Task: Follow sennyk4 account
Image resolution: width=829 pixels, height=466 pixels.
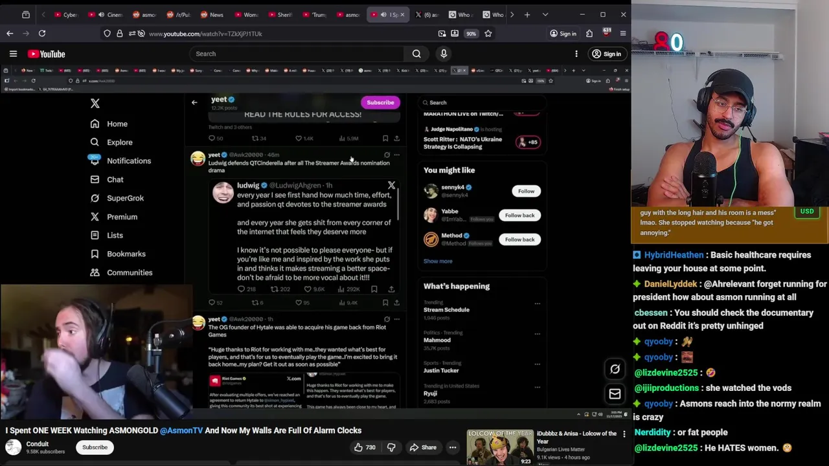Action: [526, 191]
